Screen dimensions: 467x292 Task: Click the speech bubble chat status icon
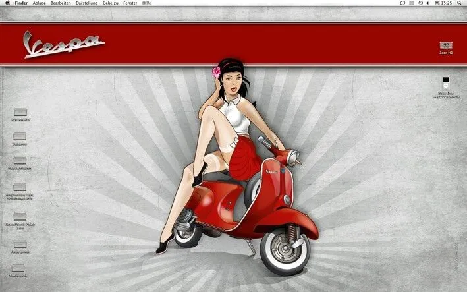(x=402, y=3)
